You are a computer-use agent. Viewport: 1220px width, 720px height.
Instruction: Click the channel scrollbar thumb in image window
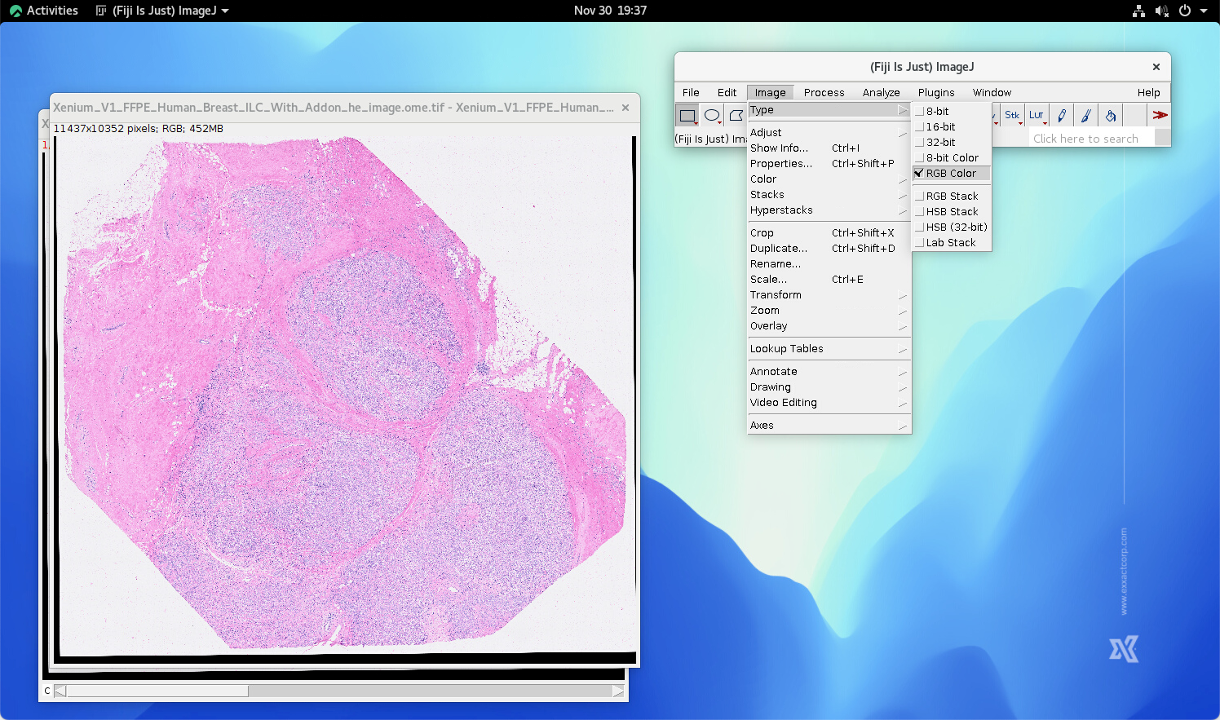[x=158, y=691]
